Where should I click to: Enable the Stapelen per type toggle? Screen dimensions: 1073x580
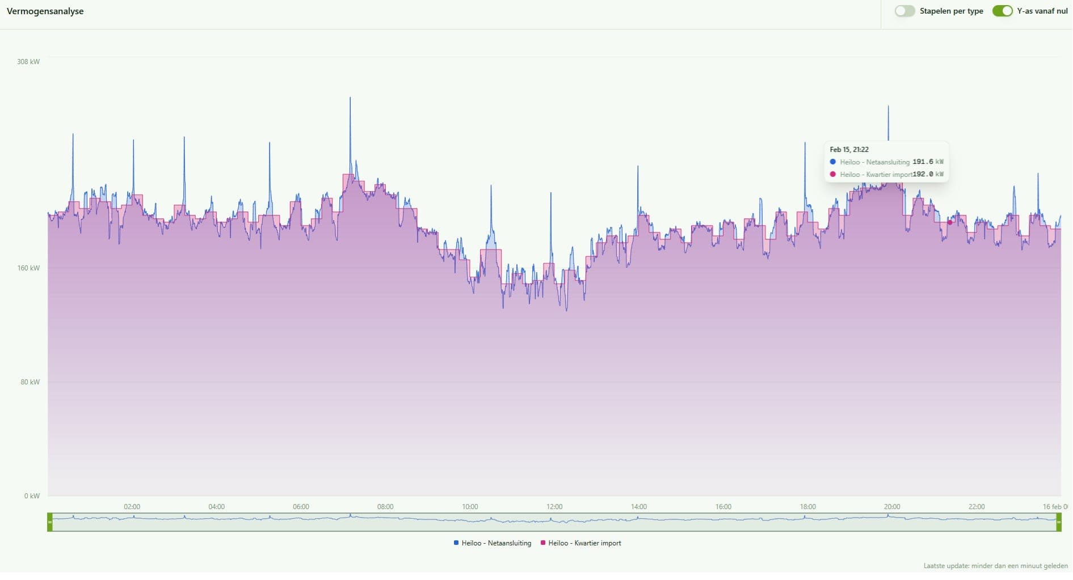904,11
